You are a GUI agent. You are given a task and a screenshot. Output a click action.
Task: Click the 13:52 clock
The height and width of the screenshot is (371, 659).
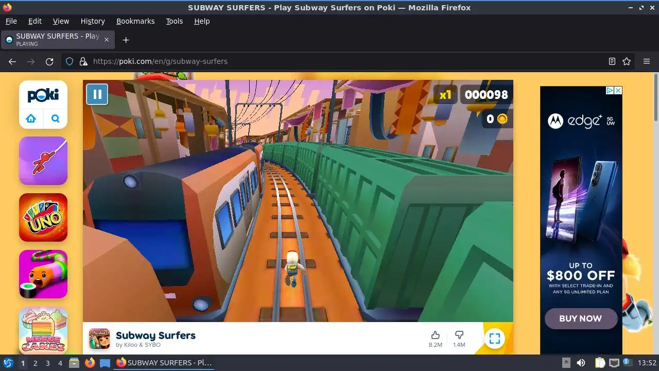tap(647, 363)
